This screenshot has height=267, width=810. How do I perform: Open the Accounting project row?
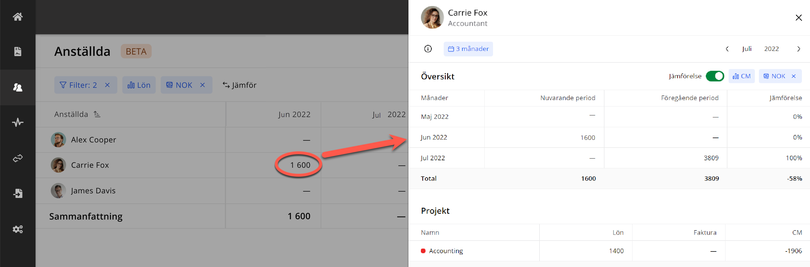click(x=609, y=251)
